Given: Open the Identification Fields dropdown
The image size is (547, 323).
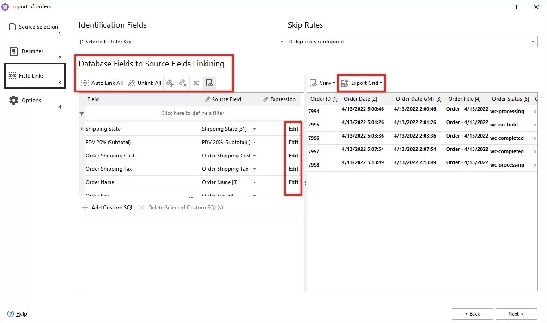Looking at the screenshot, I should (281, 41).
